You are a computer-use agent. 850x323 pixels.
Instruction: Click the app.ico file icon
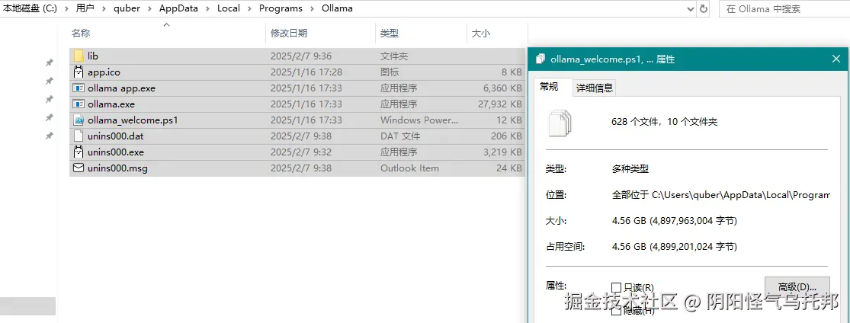point(79,72)
